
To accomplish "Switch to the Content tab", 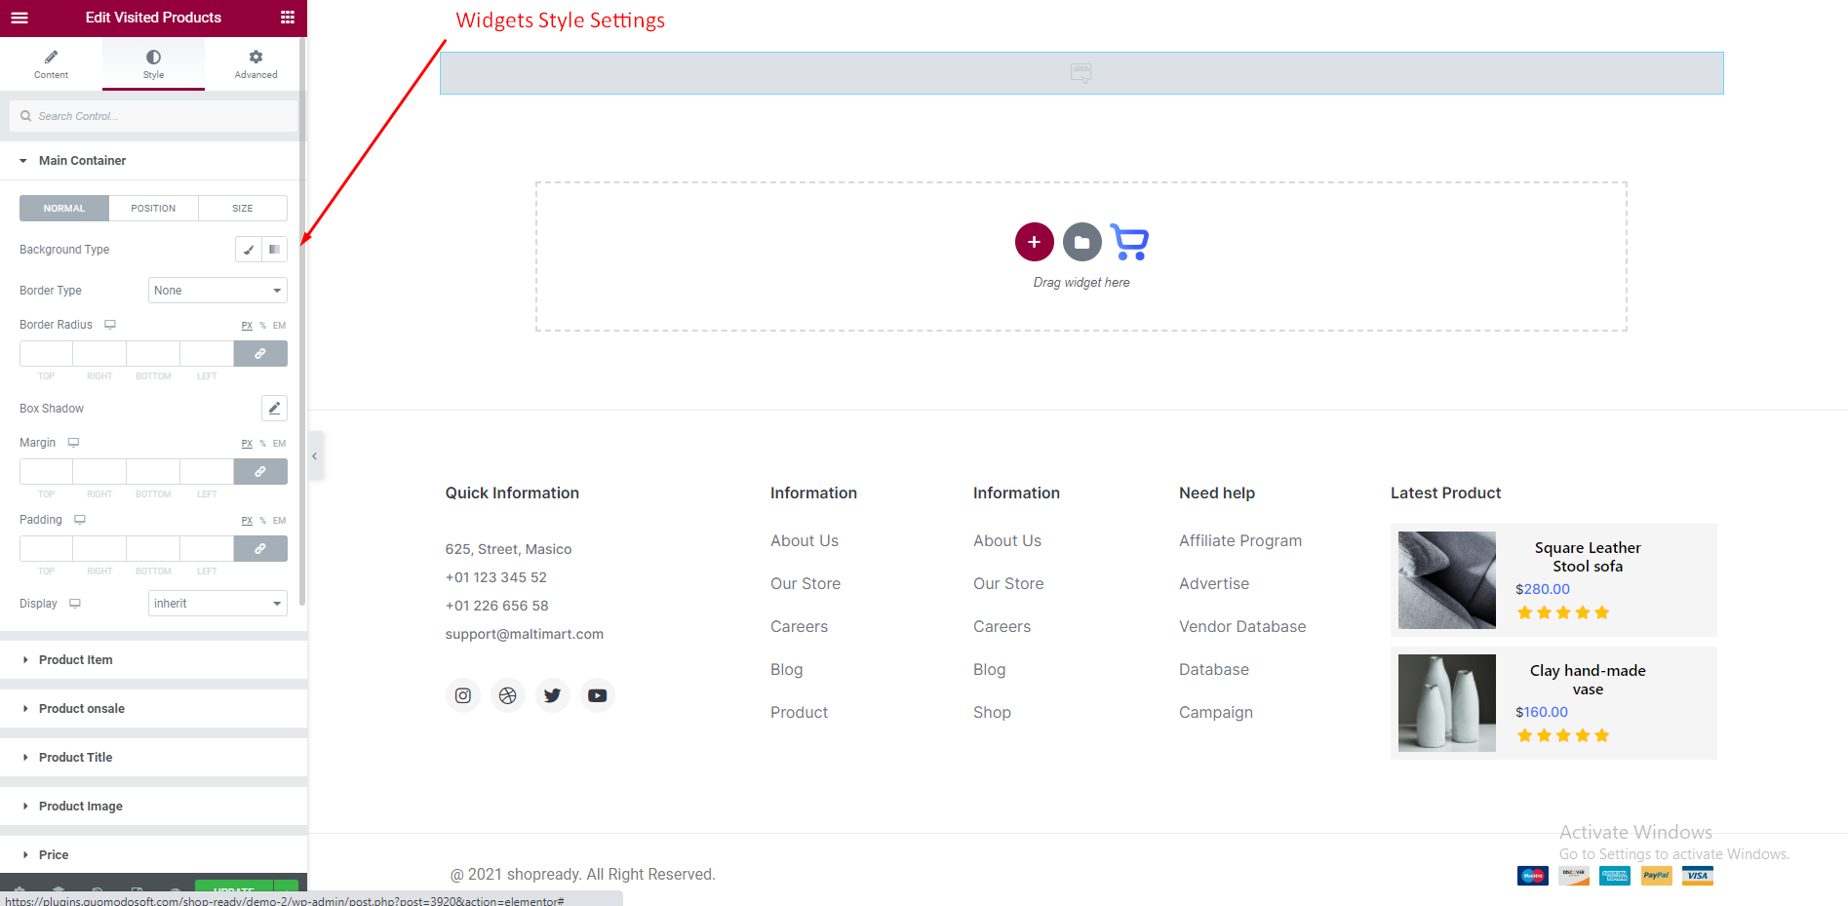I will pos(51,64).
